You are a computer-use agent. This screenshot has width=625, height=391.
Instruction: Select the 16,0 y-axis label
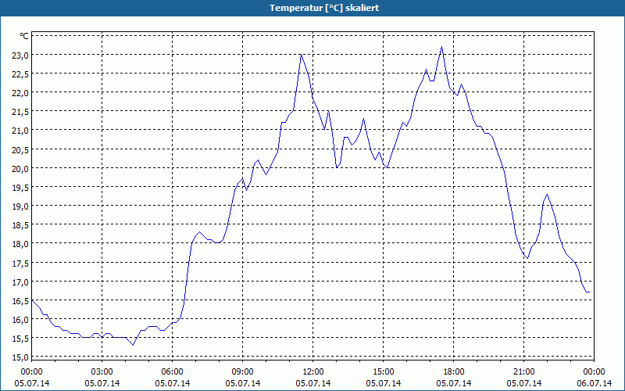(21, 320)
